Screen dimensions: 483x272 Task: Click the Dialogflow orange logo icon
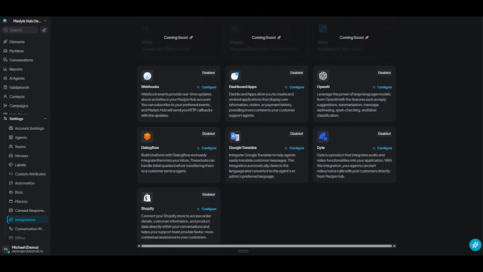(147, 137)
